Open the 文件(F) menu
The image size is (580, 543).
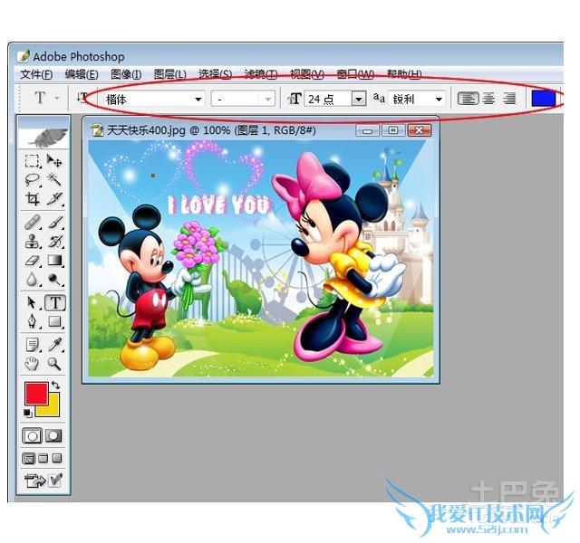[x=36, y=74]
